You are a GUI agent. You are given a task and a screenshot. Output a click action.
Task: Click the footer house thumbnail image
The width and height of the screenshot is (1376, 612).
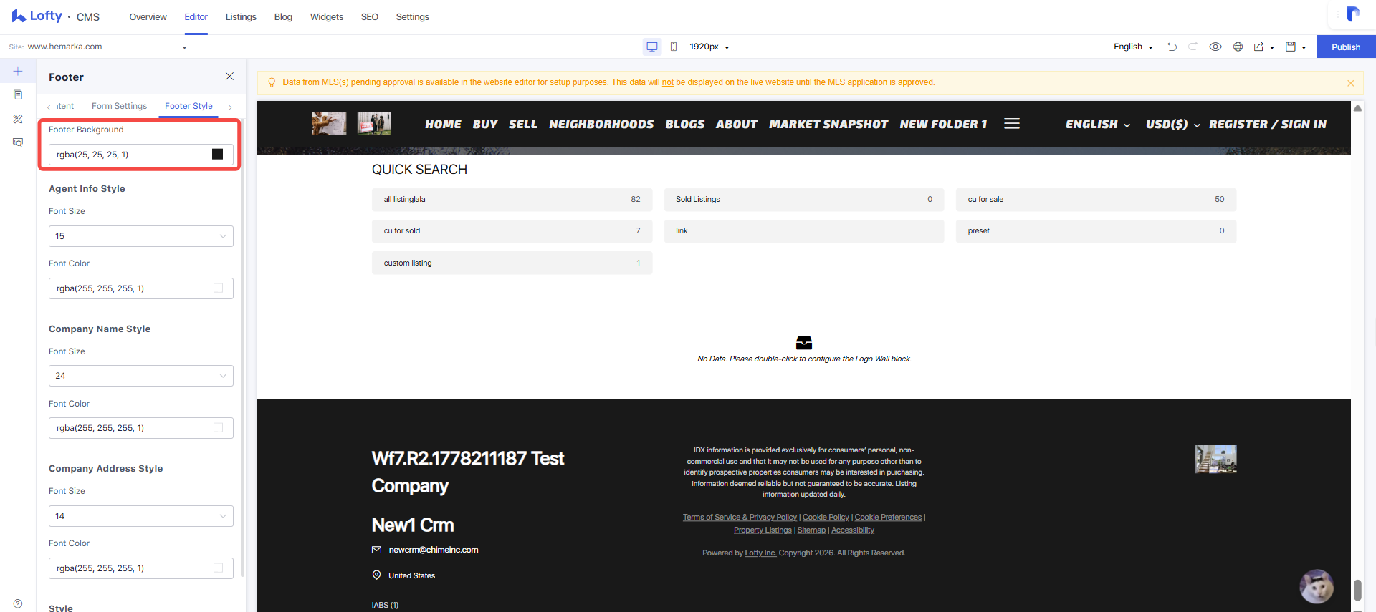point(1215,459)
